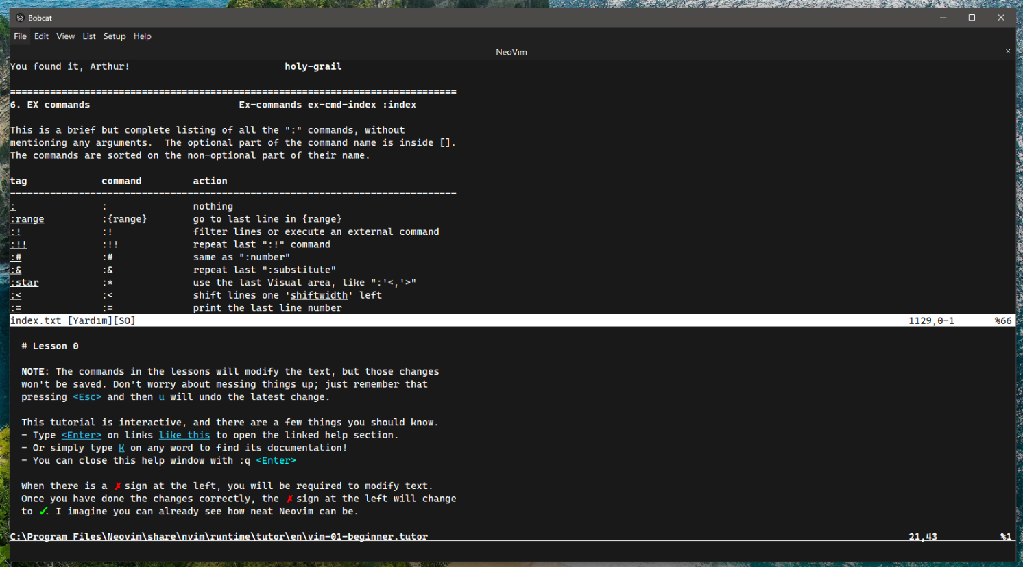Click 'repeat last ":substitute"' action text
The image size is (1023, 567).
click(265, 270)
